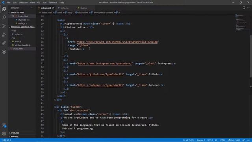Open the Terminal menu

point(53,2)
